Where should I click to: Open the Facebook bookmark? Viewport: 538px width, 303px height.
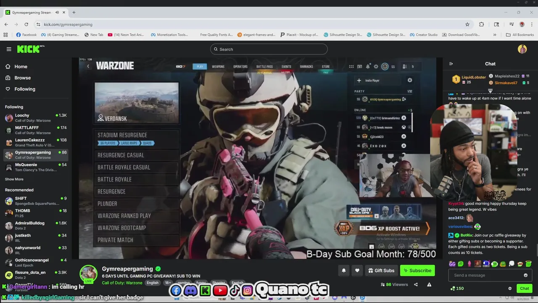pyautogui.click(x=26, y=35)
